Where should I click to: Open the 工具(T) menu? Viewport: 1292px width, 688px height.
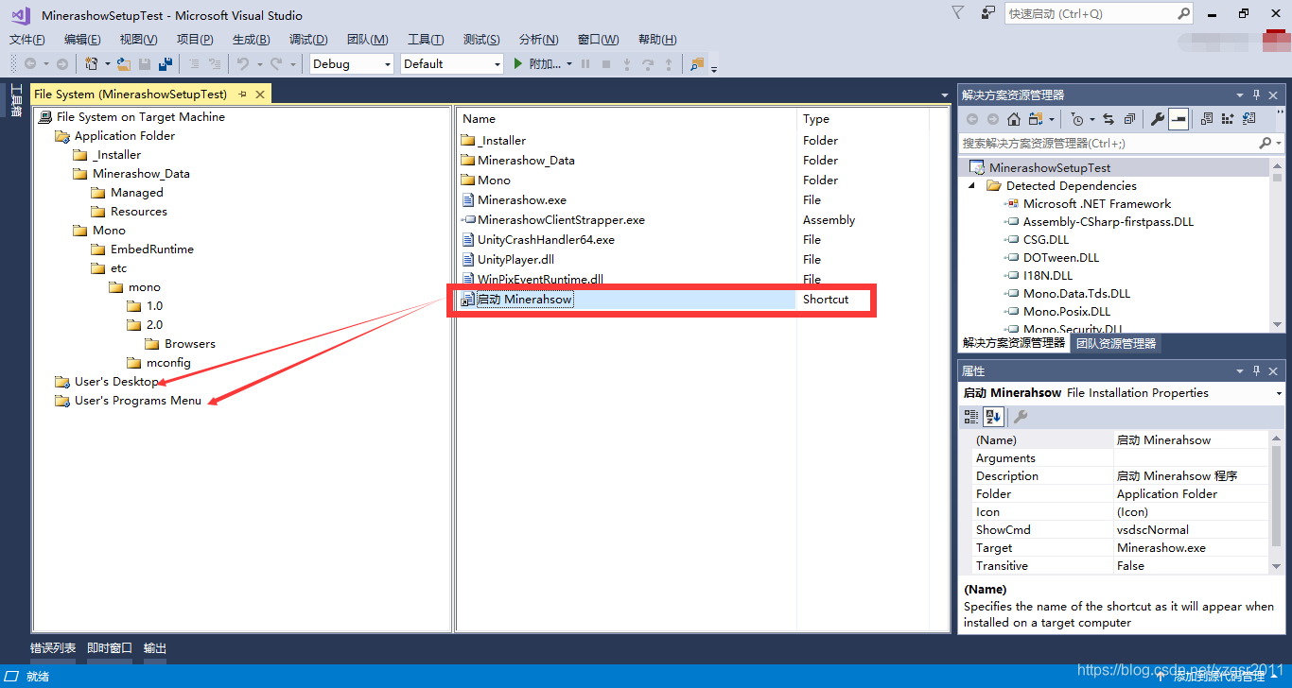click(426, 39)
